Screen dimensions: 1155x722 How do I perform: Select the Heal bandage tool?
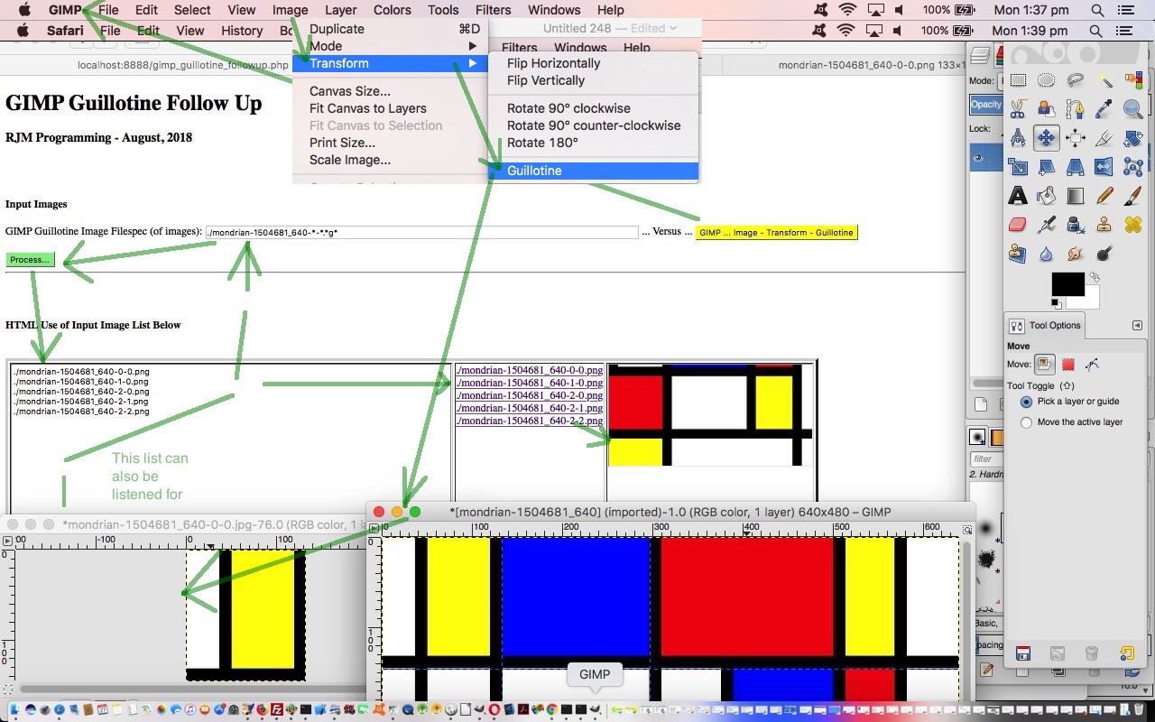1133,225
